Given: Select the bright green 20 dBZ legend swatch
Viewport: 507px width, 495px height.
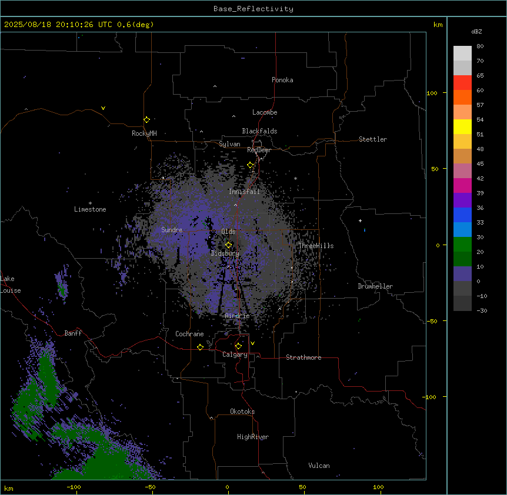Looking at the screenshot, I should pos(462,245).
